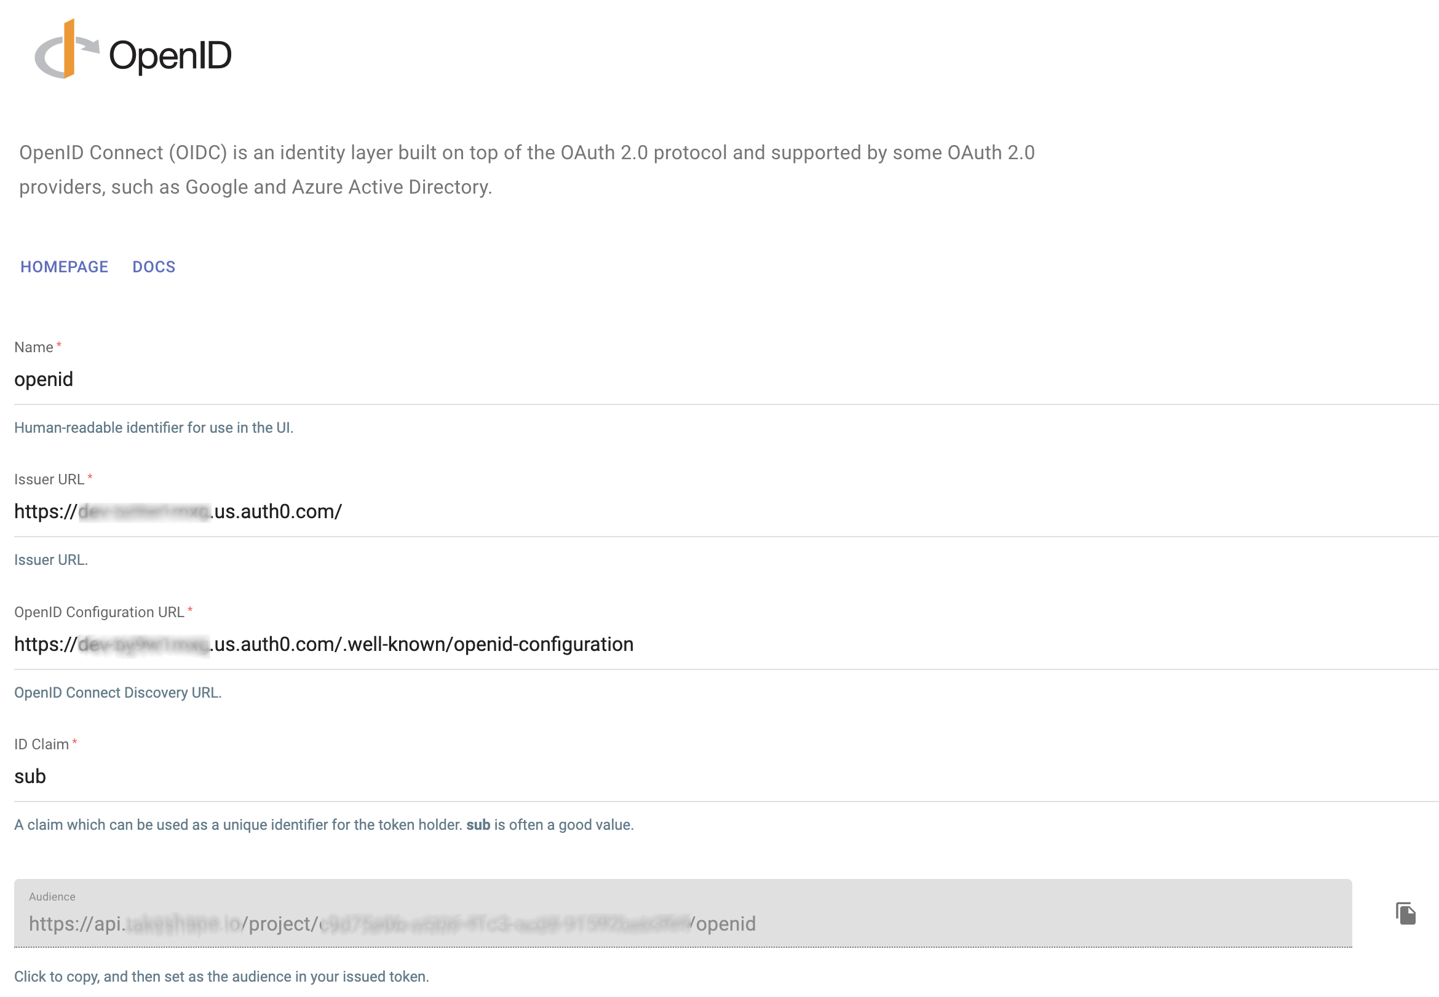Open the DOCS link
Viewport: 1439px width, 997px height.
pos(153,267)
